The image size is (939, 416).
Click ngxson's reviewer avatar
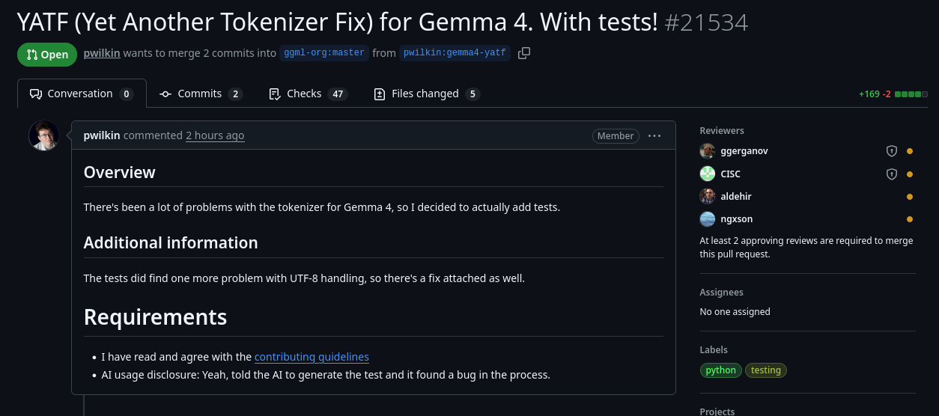(708, 219)
